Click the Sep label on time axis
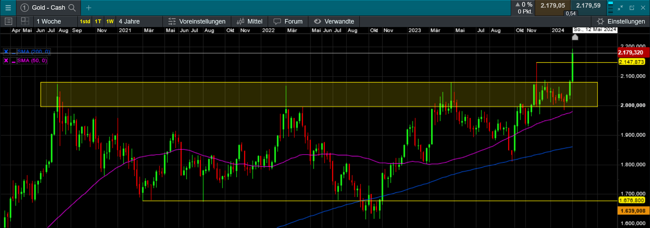 coord(77,30)
